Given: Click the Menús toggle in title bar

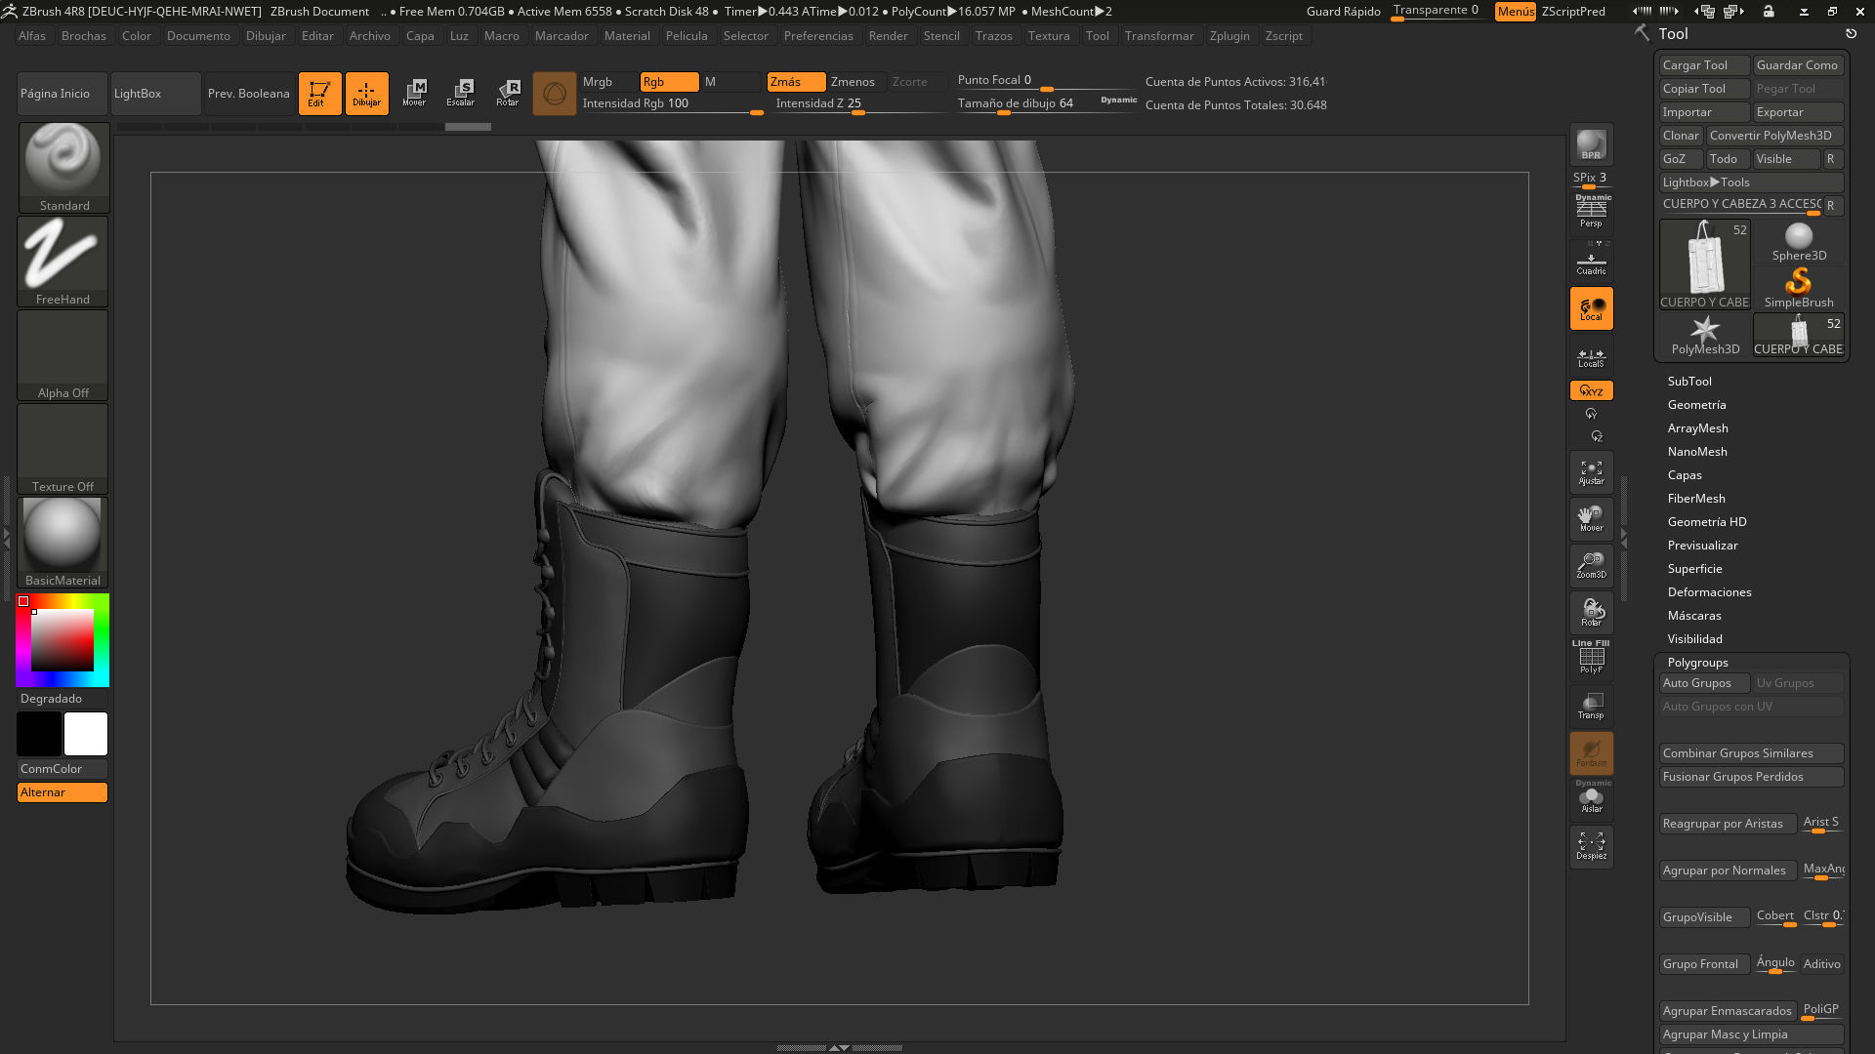Looking at the screenshot, I should (x=1515, y=12).
